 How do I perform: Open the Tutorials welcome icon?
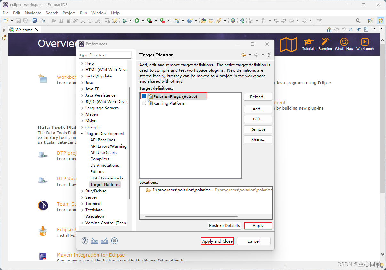pyautogui.click(x=309, y=44)
